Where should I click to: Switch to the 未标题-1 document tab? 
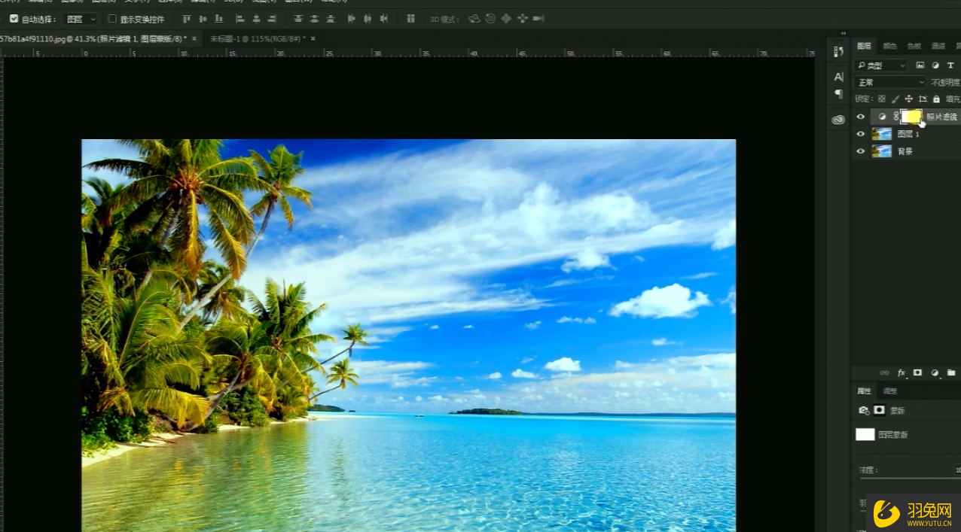pos(258,38)
